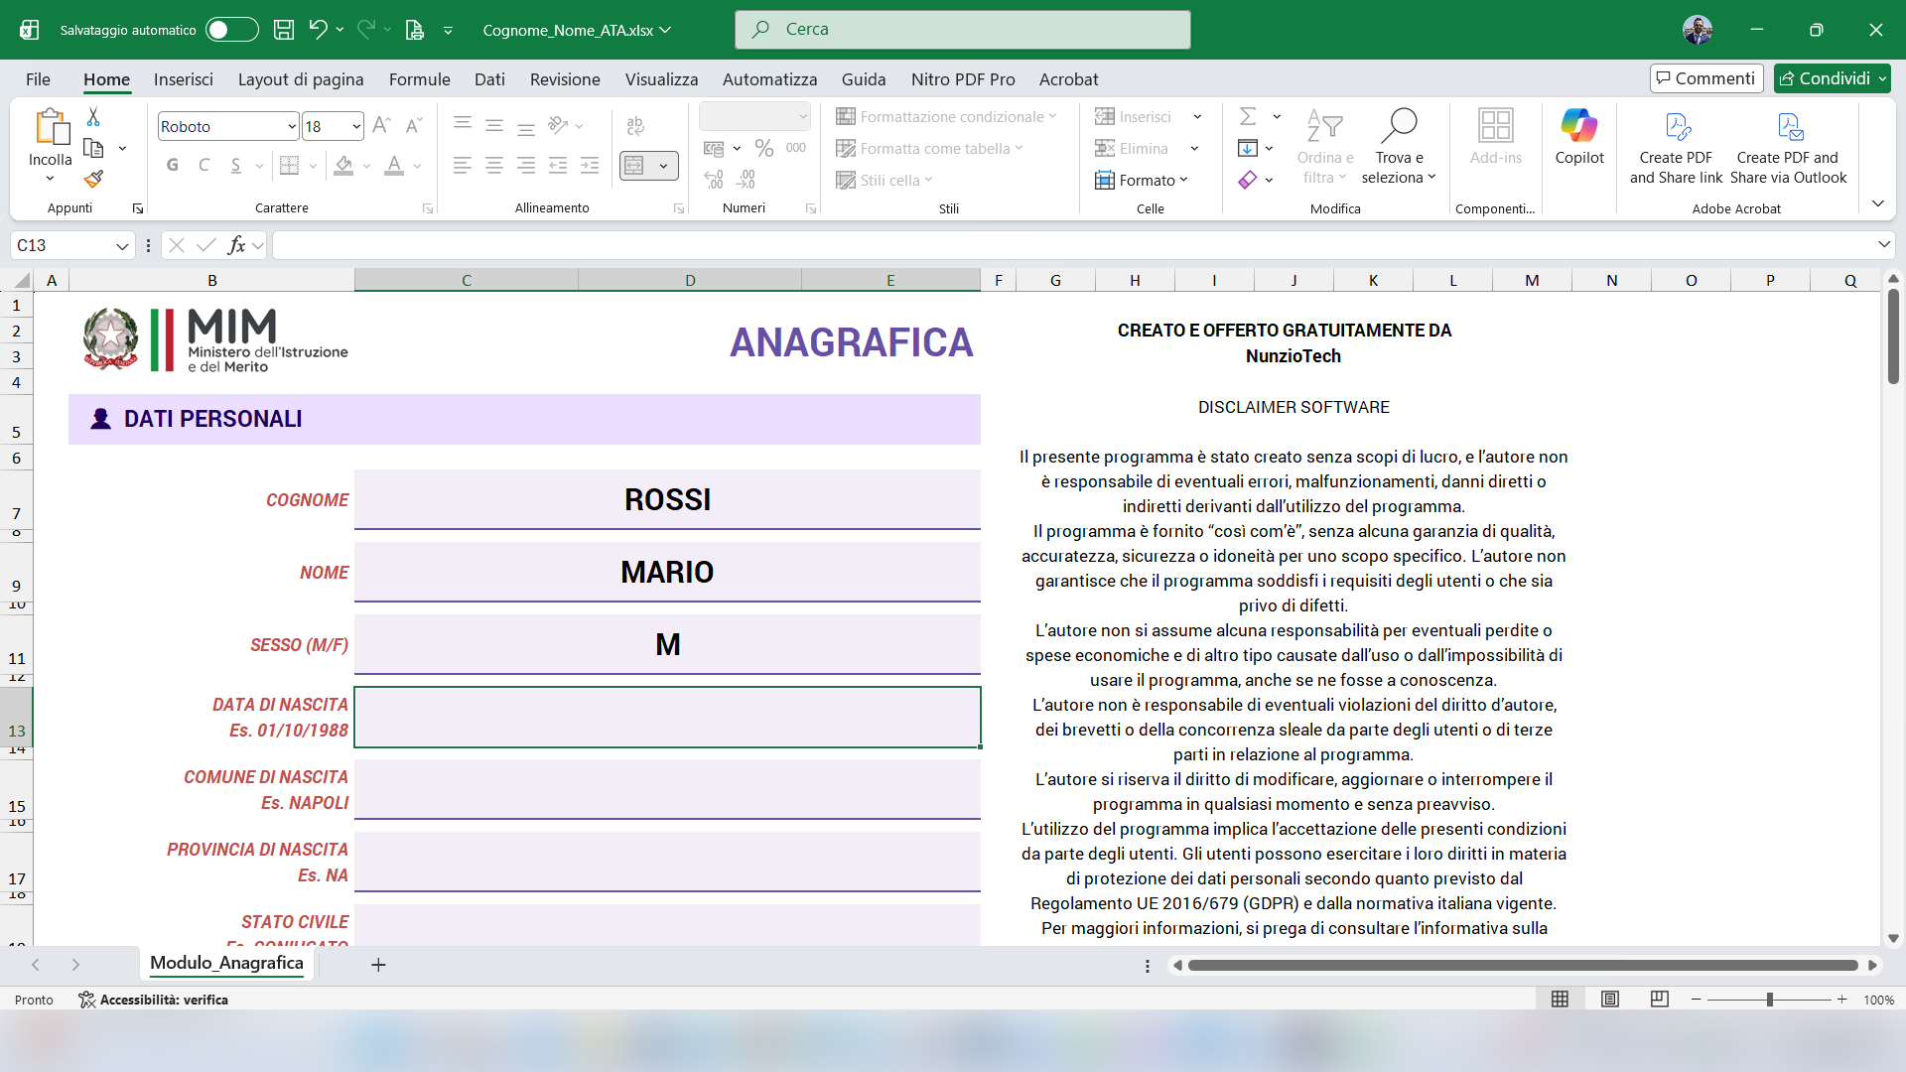1906x1072 pixels.
Task: Align text to the left
Action: coord(463,166)
